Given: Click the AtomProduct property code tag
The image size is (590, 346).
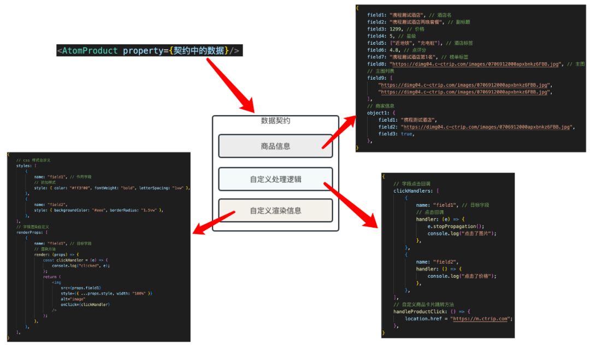Looking at the screenshot, I should click(x=149, y=50).
